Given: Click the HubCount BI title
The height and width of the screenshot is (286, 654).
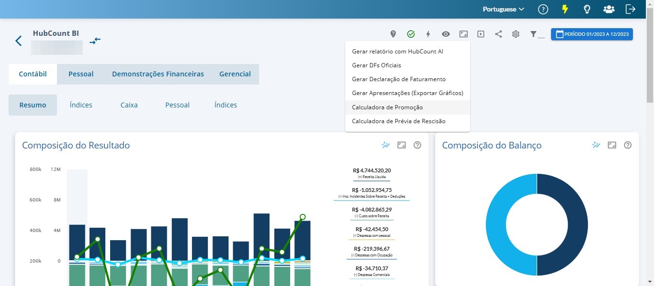Looking at the screenshot, I should tap(56, 33).
